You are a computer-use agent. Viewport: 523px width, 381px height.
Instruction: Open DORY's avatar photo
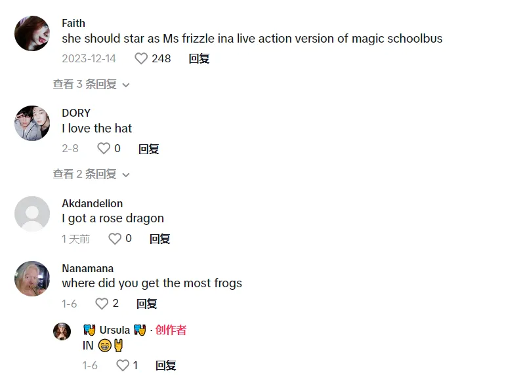(32, 123)
